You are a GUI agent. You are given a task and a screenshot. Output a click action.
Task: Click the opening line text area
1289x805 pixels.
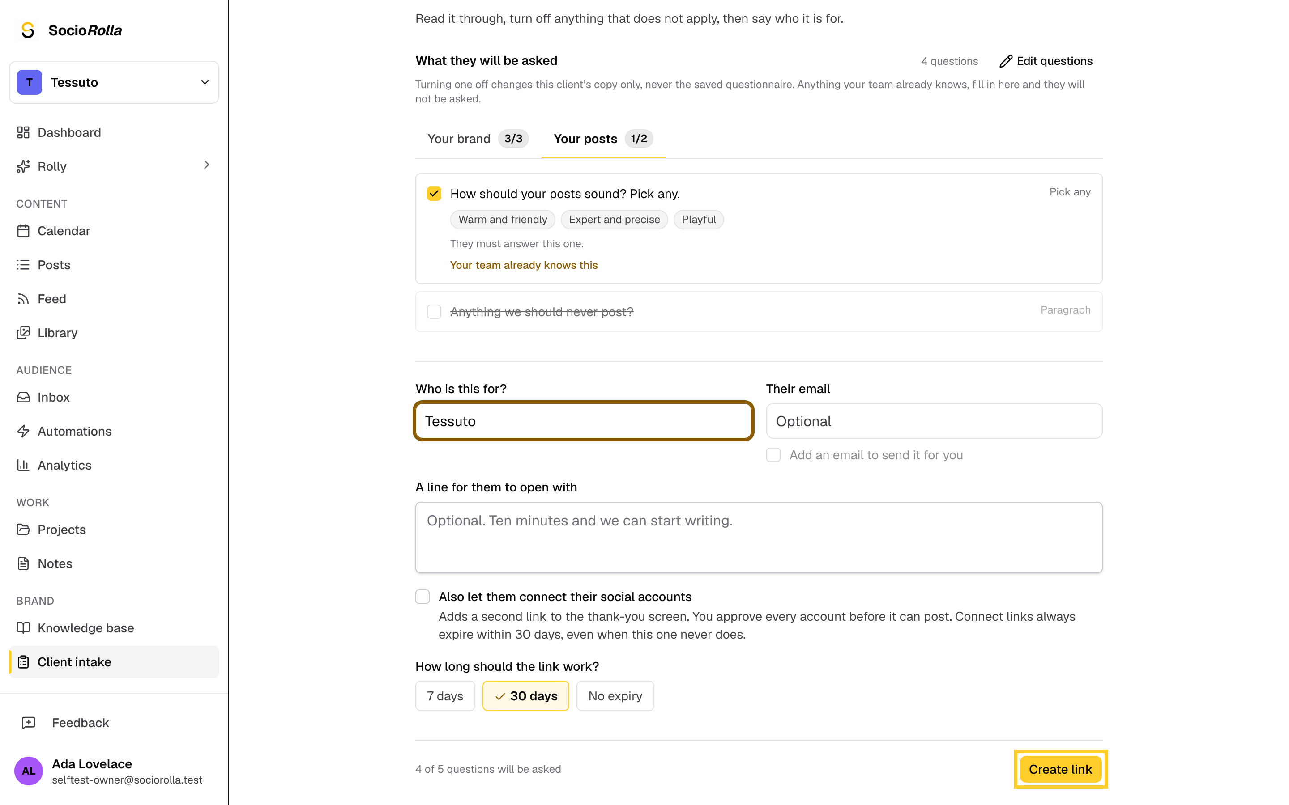click(x=759, y=538)
